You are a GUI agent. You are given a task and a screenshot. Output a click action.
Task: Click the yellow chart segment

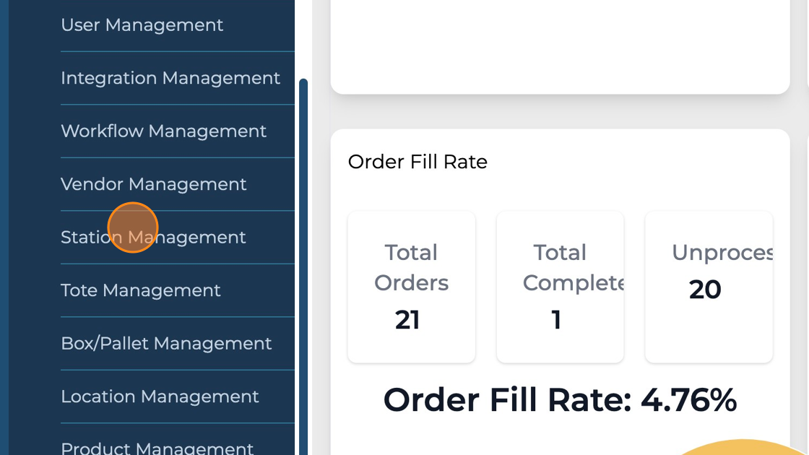tap(744, 448)
